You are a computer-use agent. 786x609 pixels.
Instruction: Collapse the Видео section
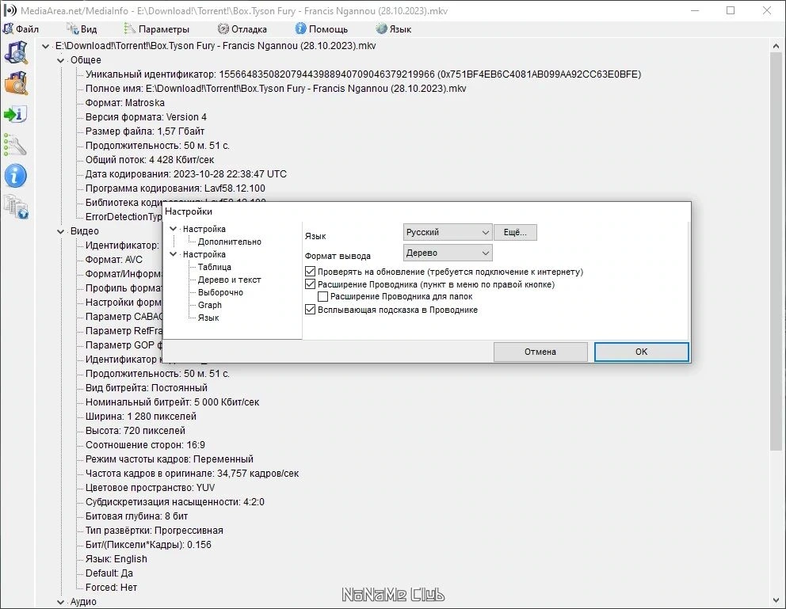click(x=61, y=231)
